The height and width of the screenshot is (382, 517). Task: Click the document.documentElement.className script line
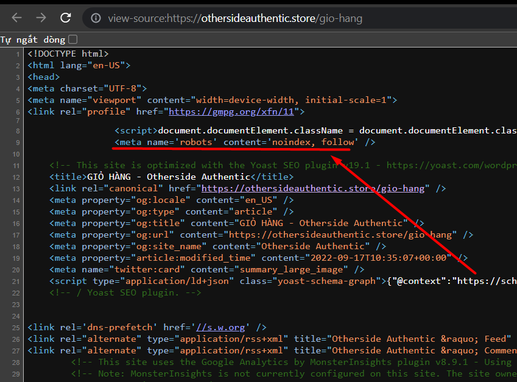click(x=315, y=130)
